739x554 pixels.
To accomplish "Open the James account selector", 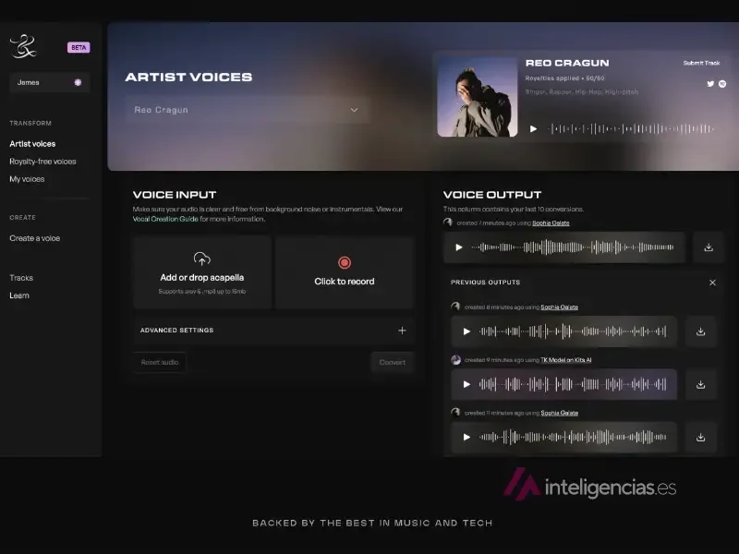I will (50, 82).
